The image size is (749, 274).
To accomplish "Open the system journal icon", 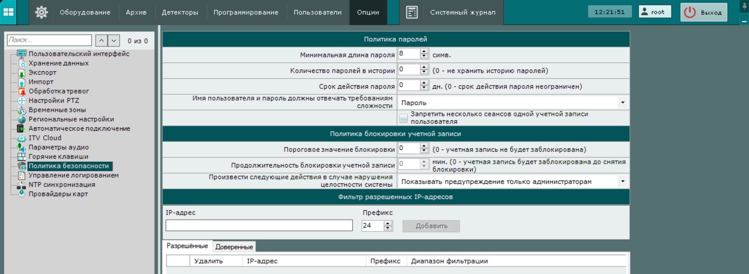I will [x=412, y=12].
